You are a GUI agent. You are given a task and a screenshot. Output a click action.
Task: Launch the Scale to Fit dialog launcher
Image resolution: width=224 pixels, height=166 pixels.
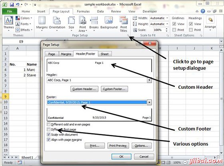[x=168, y=35]
